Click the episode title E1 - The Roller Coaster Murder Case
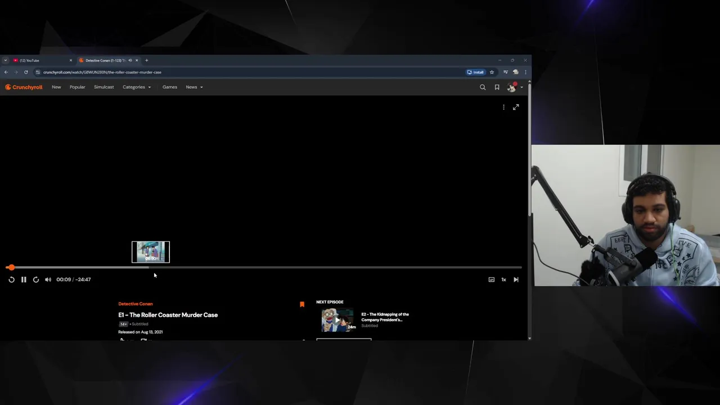Viewport: 720px width, 405px height. [168, 315]
